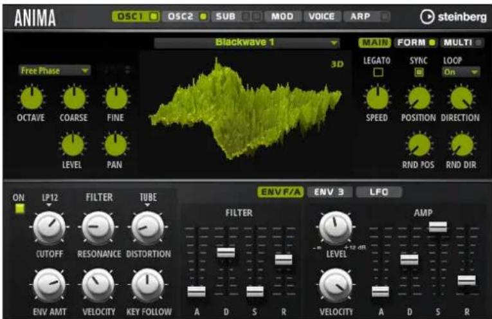Click the amp Level knob with +12 dB scale

pyautogui.click(x=336, y=228)
